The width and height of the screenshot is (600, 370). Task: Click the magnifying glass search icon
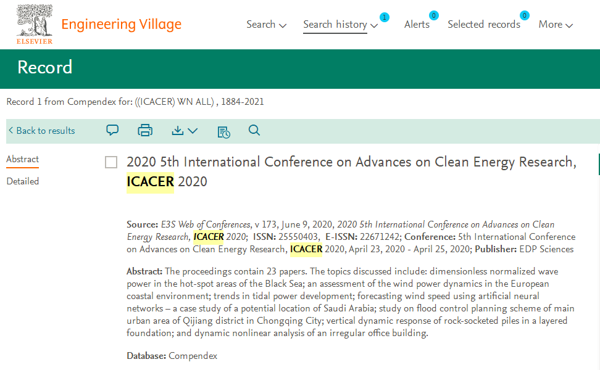coord(254,130)
